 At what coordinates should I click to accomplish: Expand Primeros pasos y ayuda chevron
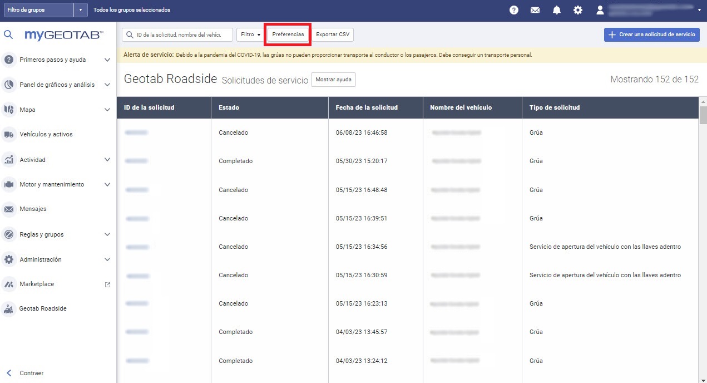(x=107, y=60)
